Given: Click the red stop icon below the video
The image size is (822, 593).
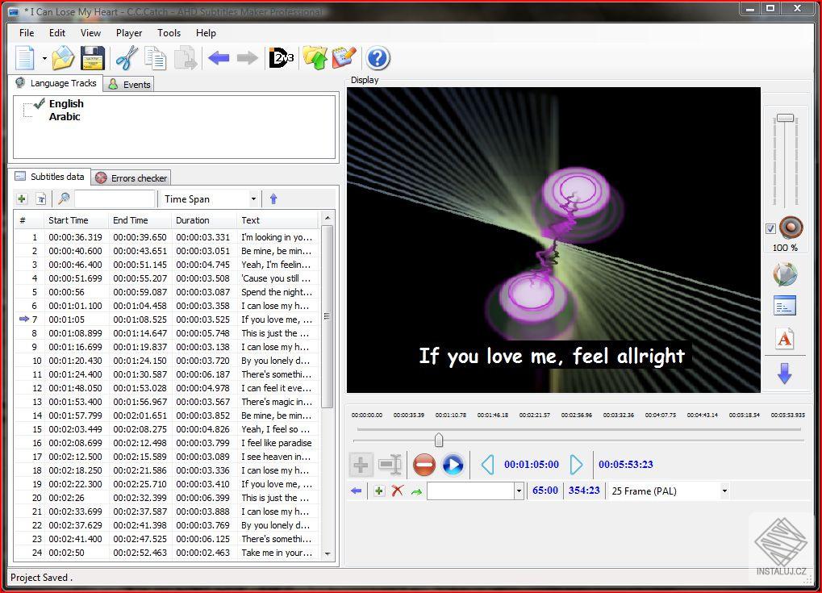Looking at the screenshot, I should 424,465.
